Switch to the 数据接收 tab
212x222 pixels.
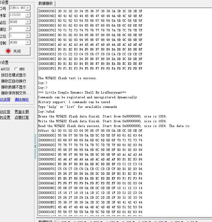coord(46,3)
